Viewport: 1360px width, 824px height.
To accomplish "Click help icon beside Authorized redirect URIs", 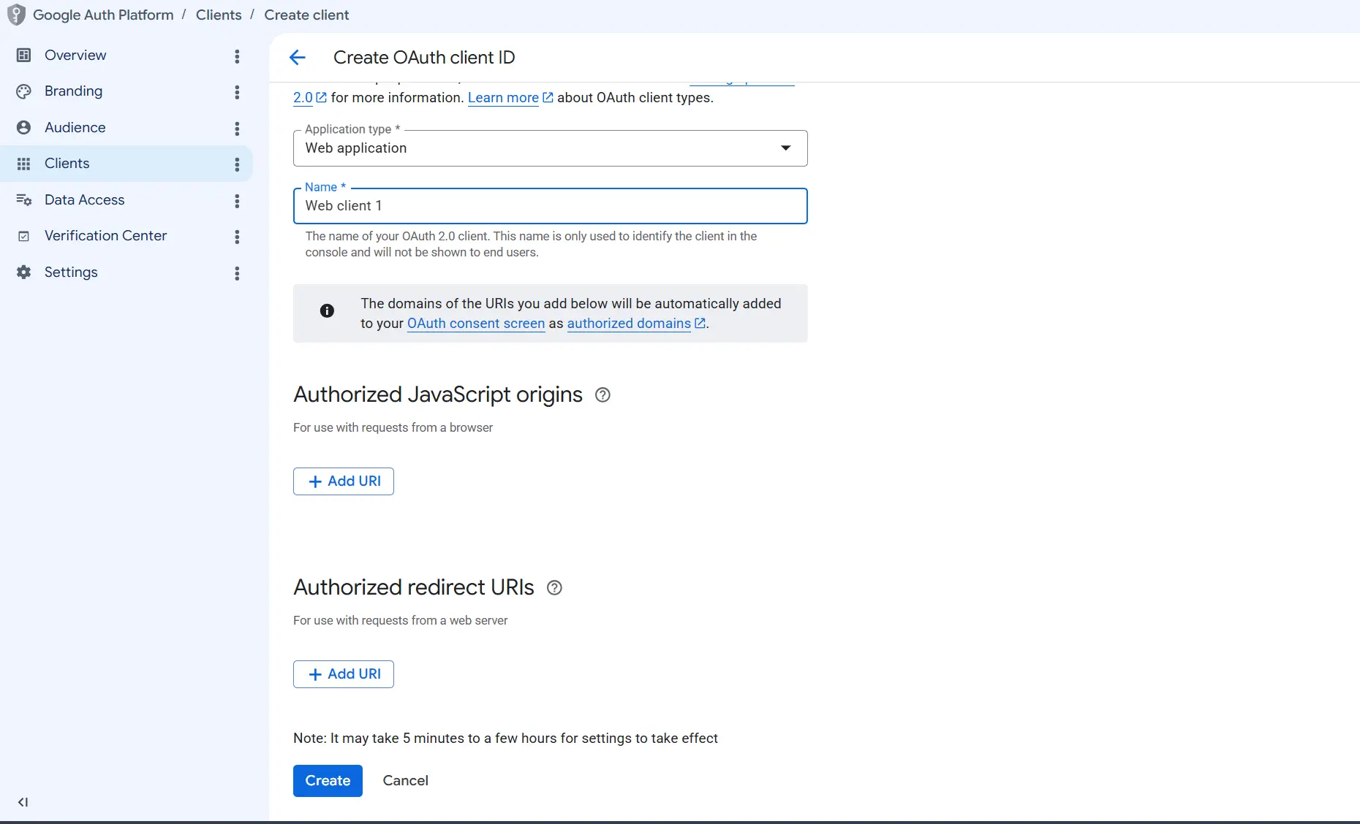I will pyautogui.click(x=554, y=588).
